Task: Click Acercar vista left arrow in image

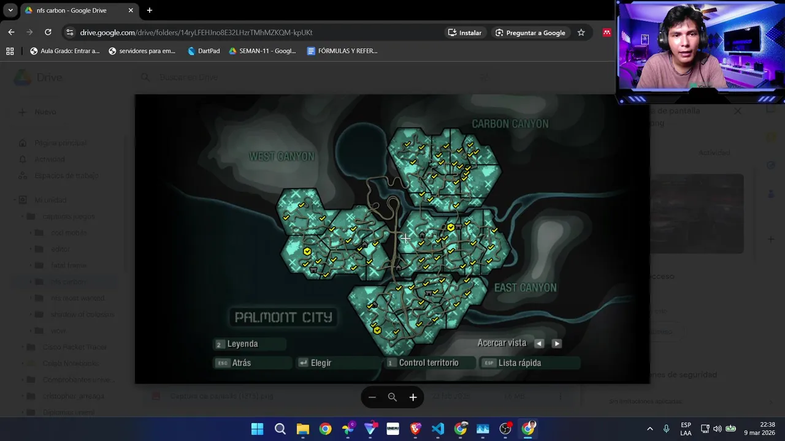Action: [539, 344]
